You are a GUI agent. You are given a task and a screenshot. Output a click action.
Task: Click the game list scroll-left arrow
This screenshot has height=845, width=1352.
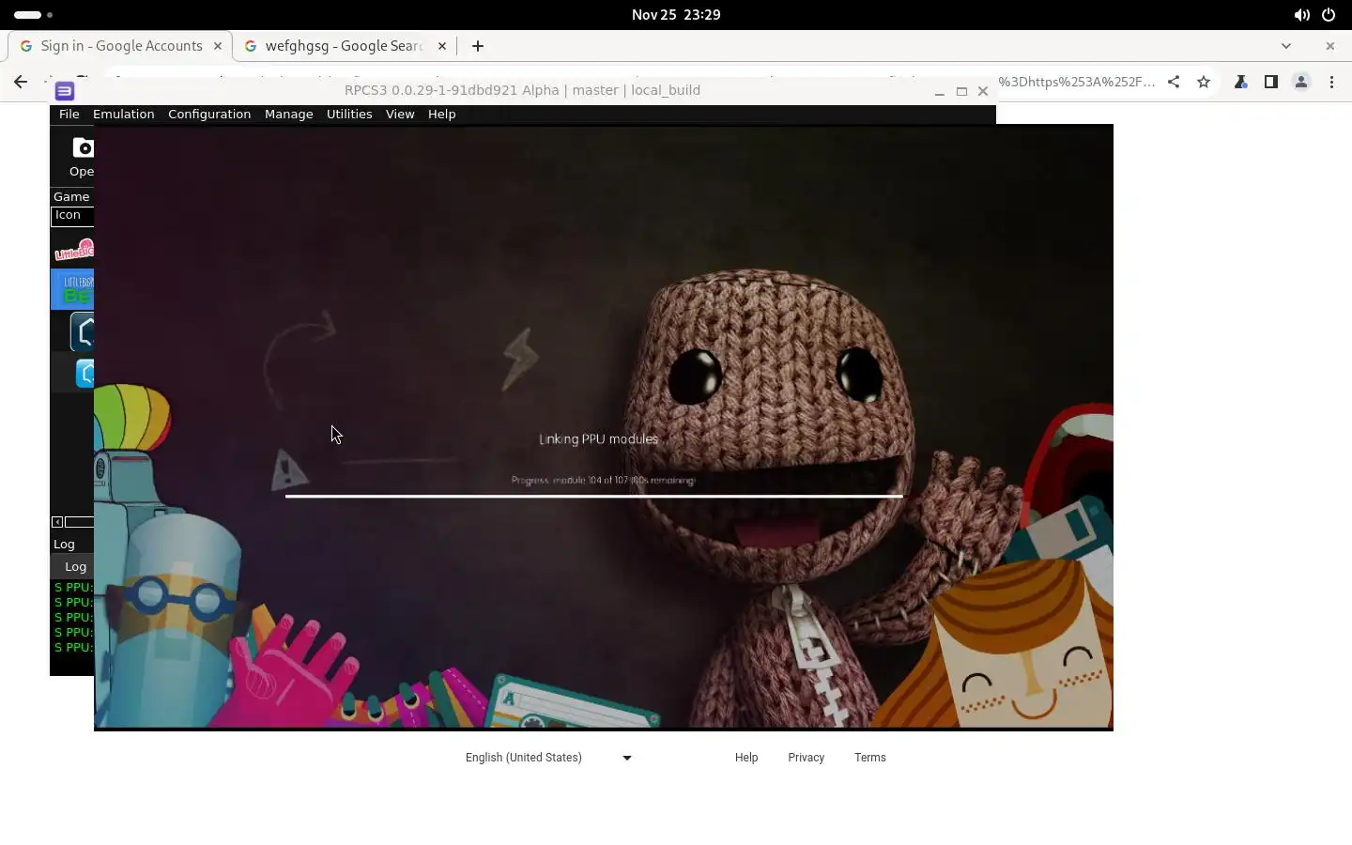coord(57,522)
